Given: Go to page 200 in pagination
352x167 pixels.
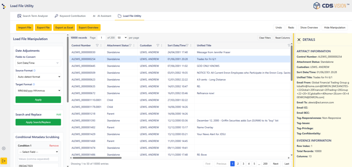Looking at the screenshot, I should 265,164.
